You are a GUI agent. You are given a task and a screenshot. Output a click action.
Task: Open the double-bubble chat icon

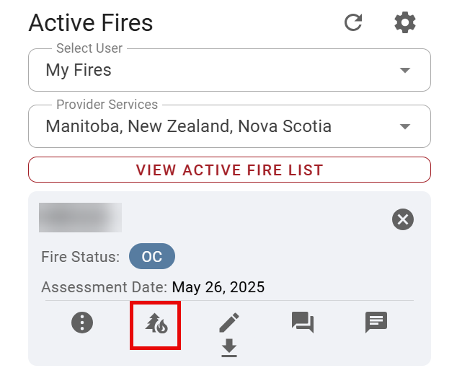[303, 322]
